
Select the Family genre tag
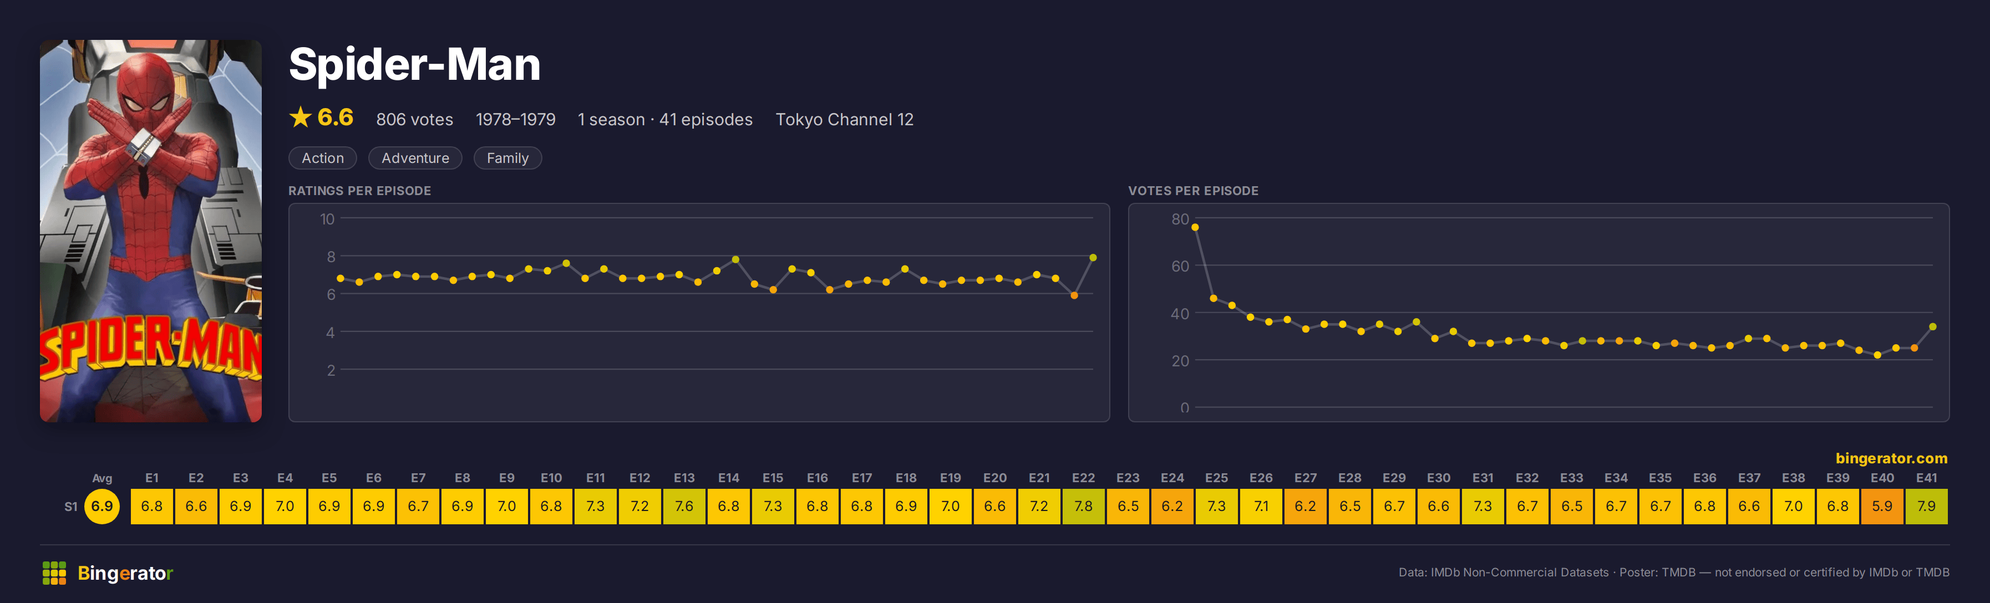tap(507, 159)
